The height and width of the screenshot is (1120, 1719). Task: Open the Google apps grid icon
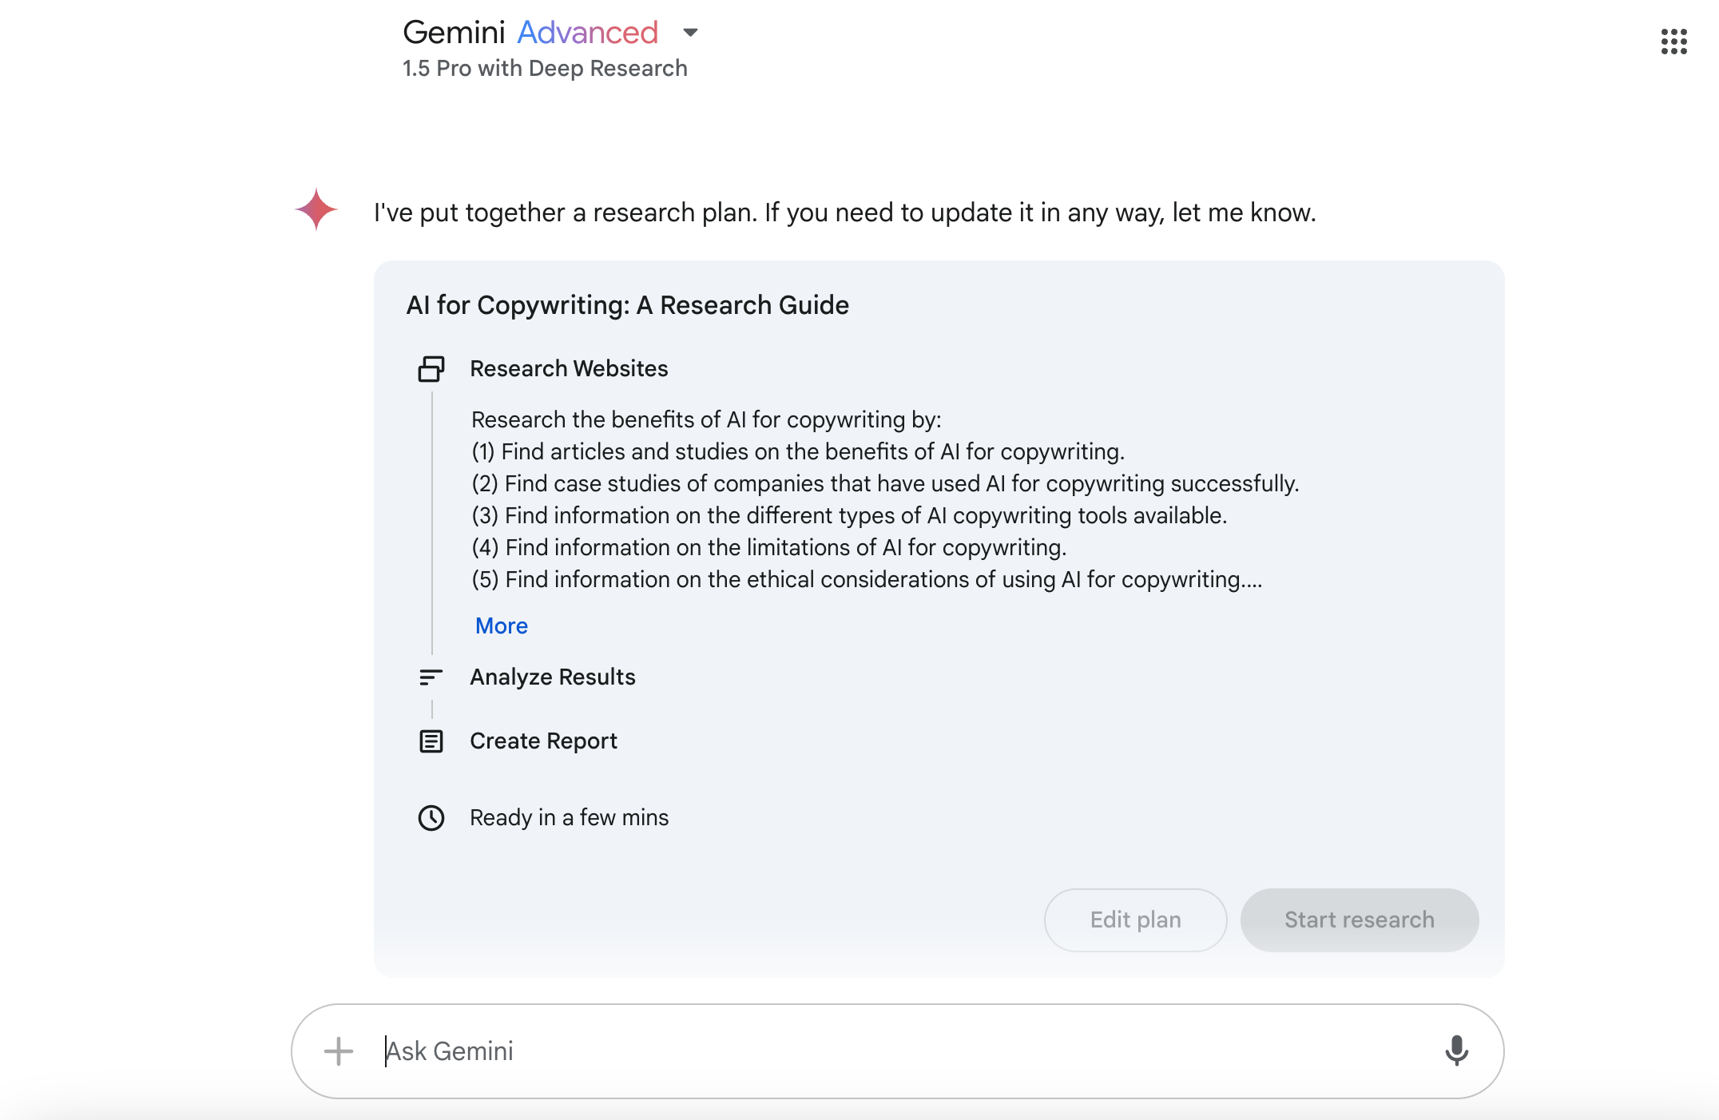click(1673, 42)
